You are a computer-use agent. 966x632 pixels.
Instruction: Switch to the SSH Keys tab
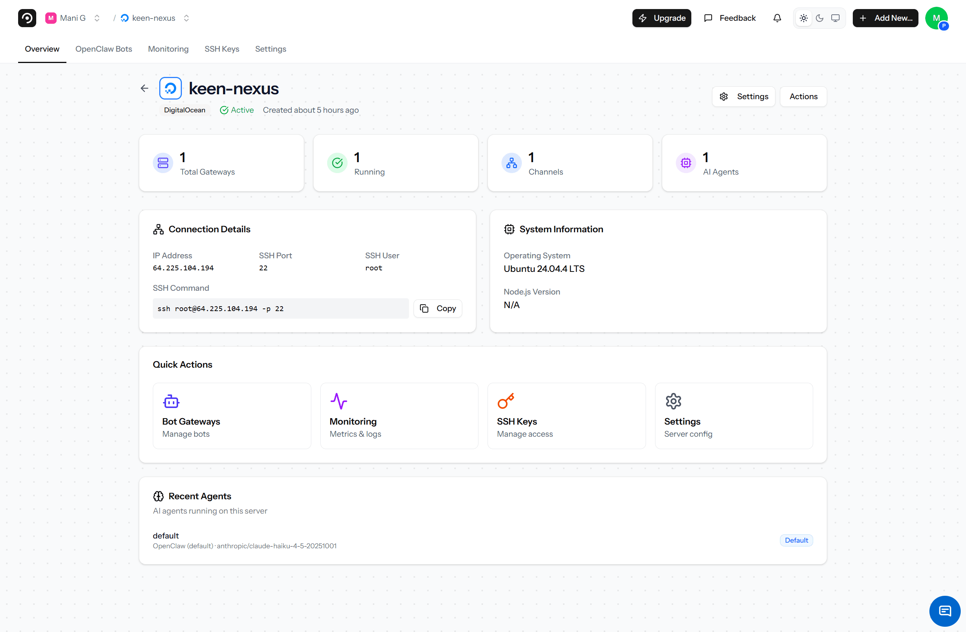222,49
